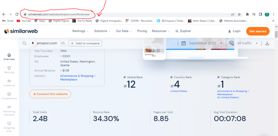Click the Add to compare button
Viewport: 278px width, 136px height.
[x=85, y=43]
